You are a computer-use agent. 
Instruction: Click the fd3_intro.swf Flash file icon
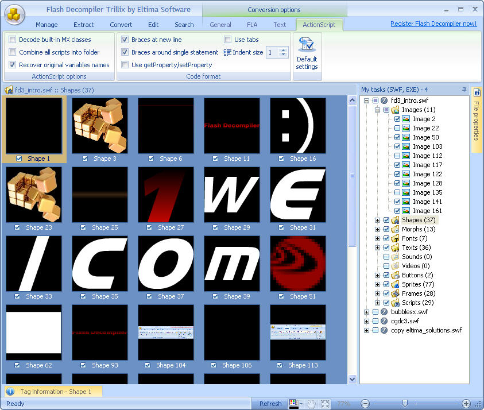pos(384,100)
